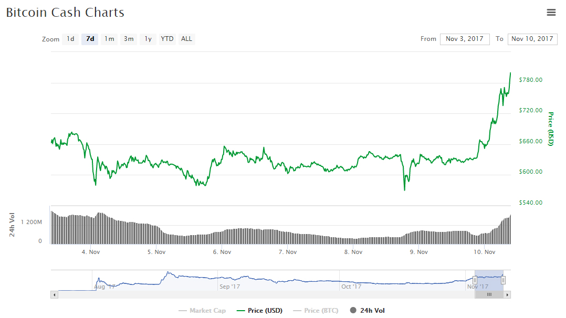Click the 10. Nov date label
566x318 pixels.
click(485, 252)
